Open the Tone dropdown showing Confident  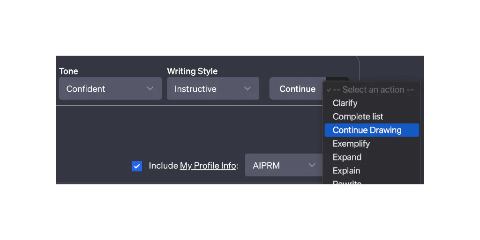tap(110, 89)
